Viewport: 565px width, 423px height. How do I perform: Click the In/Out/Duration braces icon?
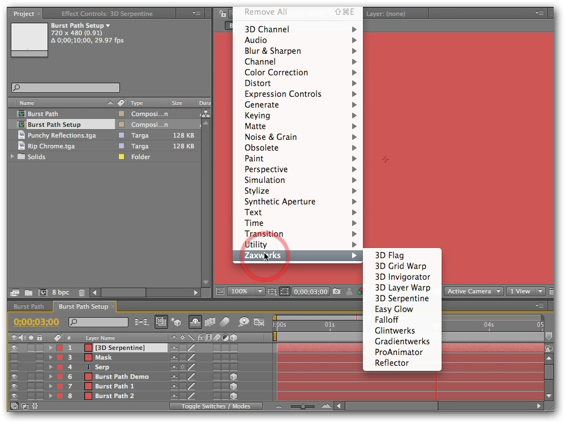[35, 406]
